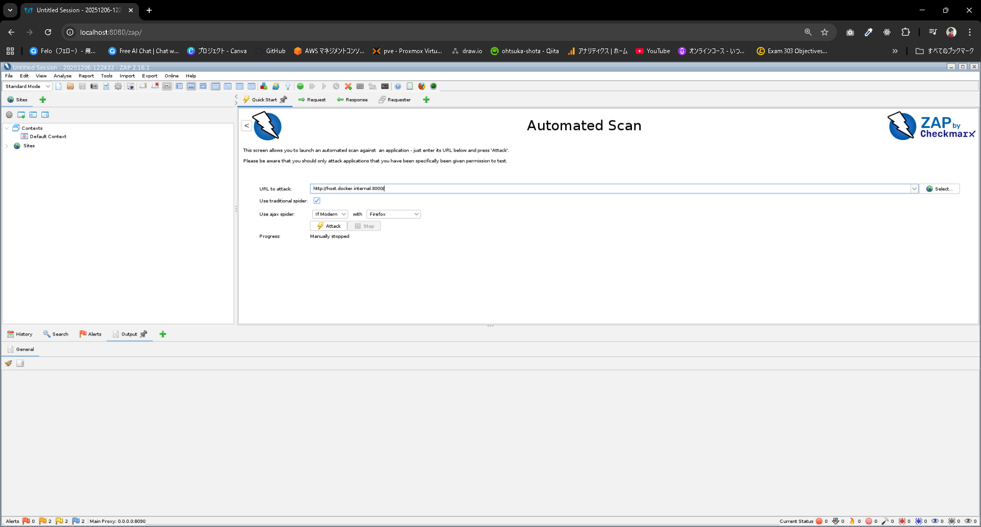Click the add tab plus beside Output
The height and width of the screenshot is (527, 981).
click(x=162, y=334)
